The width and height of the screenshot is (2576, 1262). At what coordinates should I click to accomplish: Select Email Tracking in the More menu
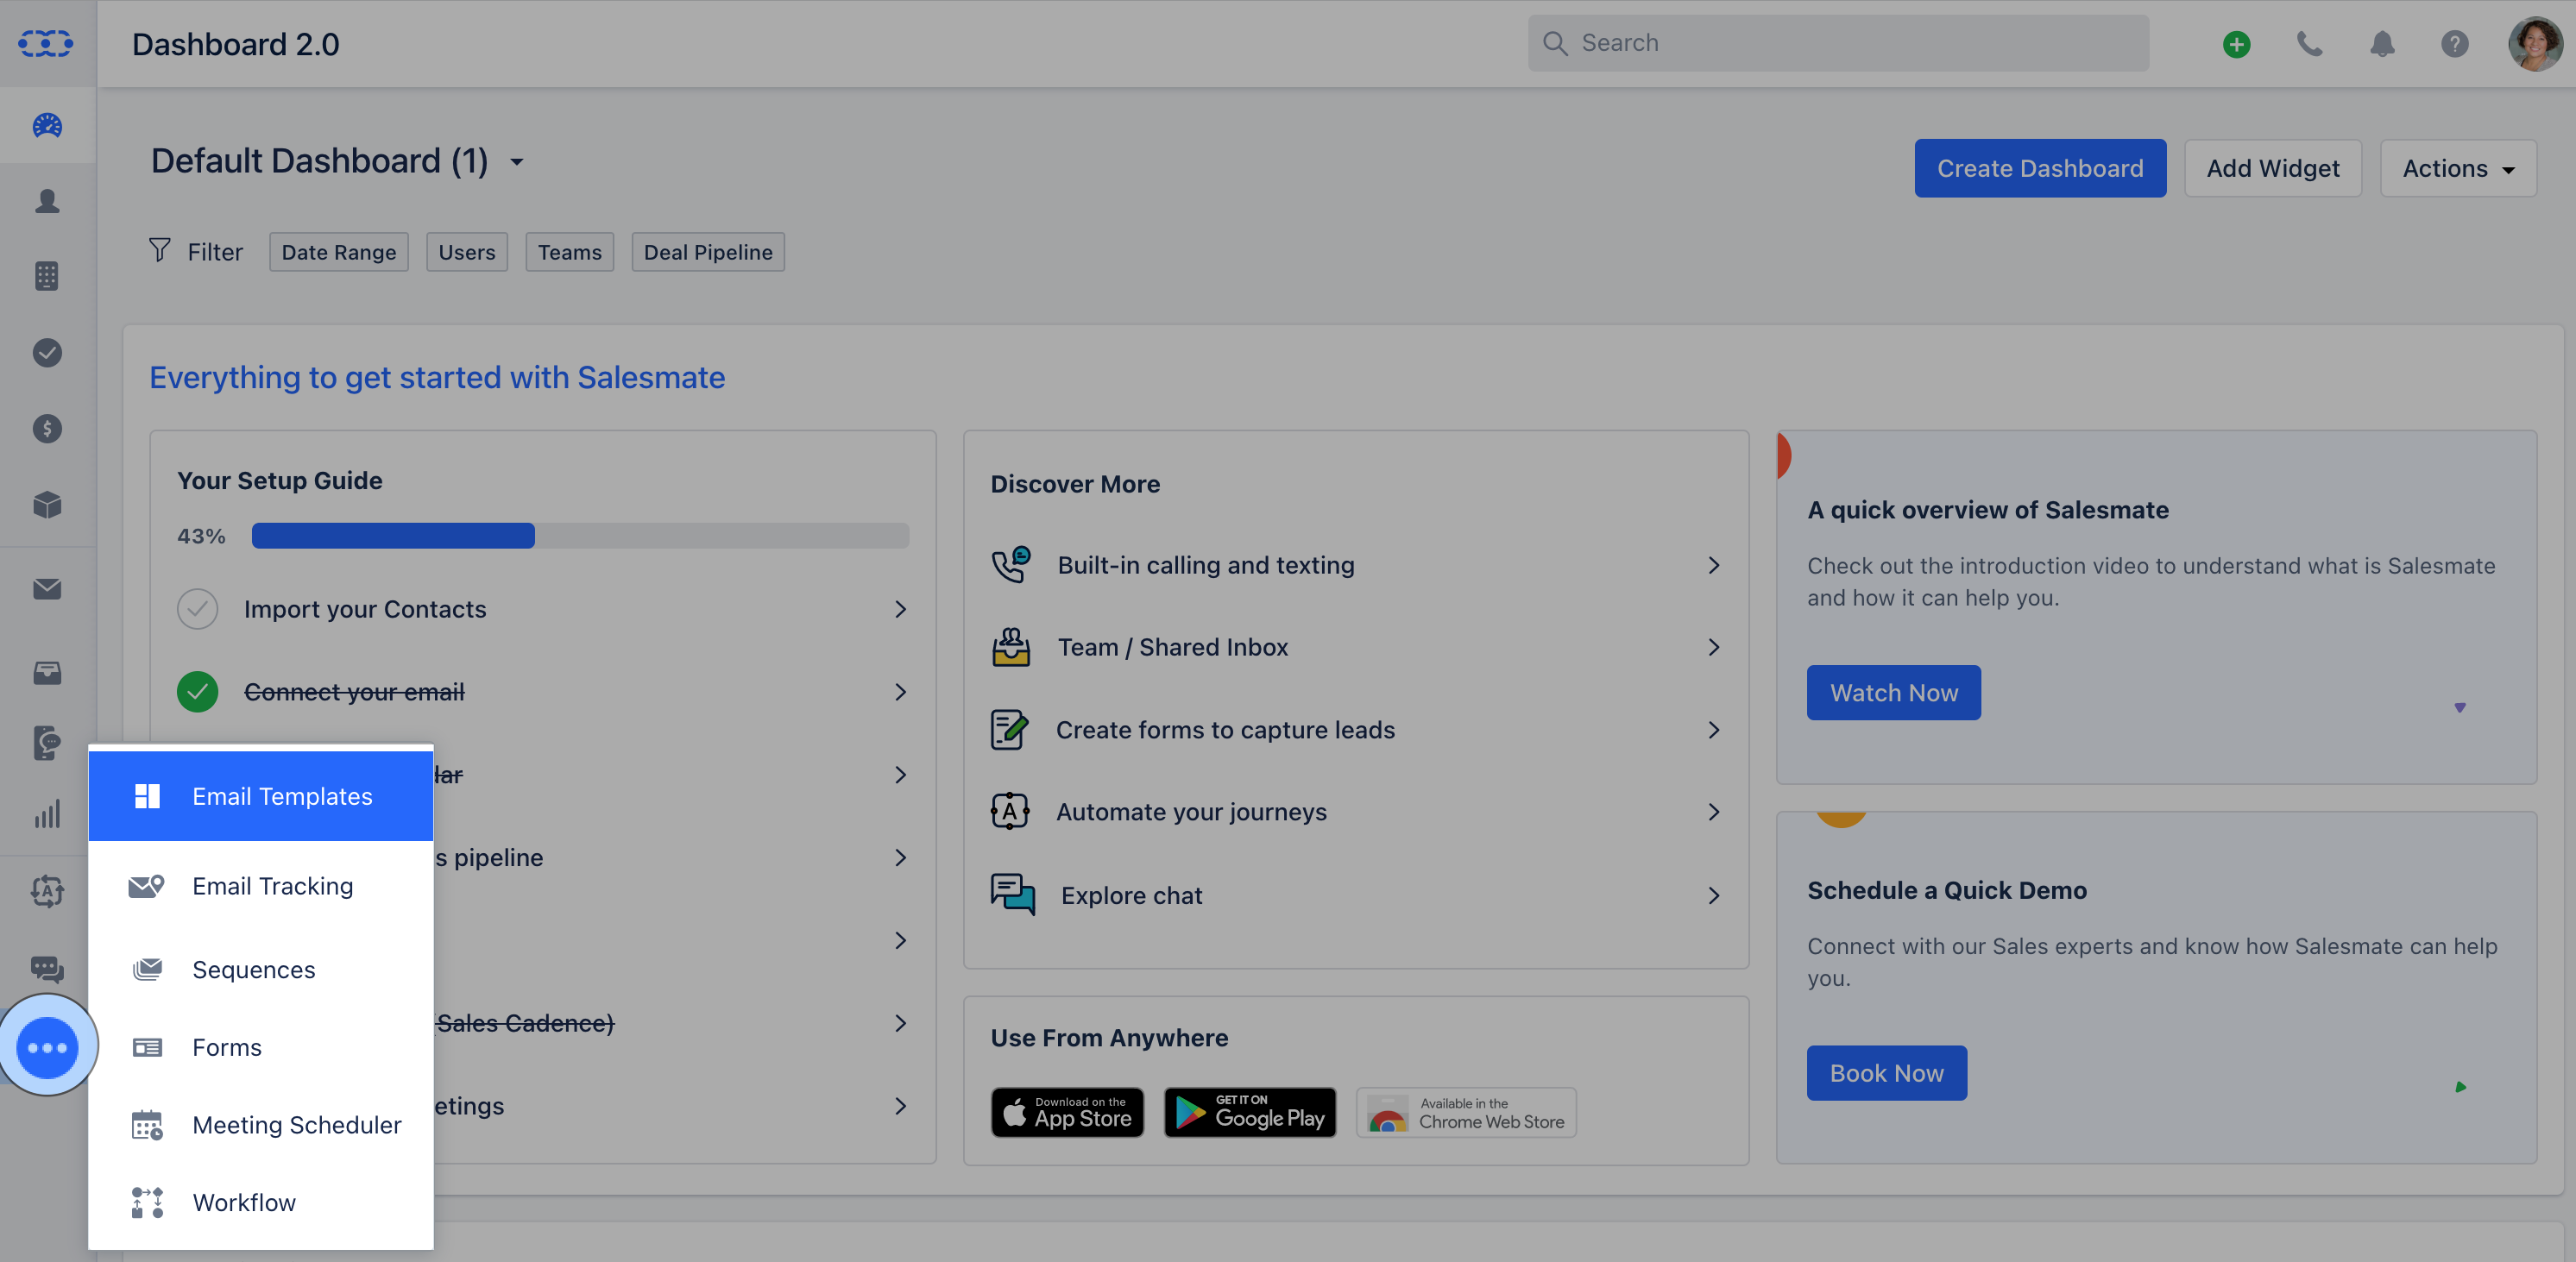260,886
